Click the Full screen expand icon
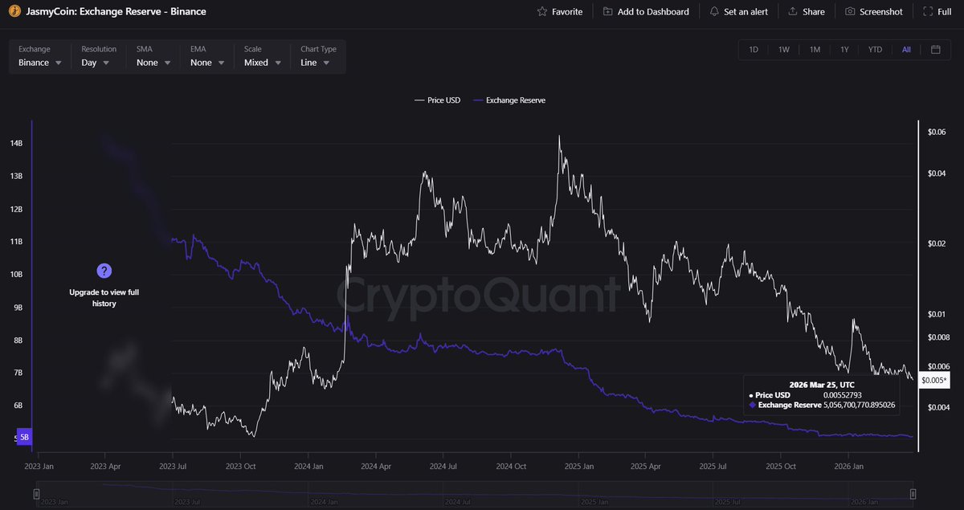The height and width of the screenshot is (510, 964). [x=927, y=12]
